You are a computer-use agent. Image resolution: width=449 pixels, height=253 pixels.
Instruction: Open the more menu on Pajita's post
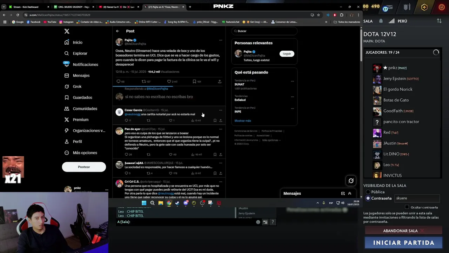221,40
